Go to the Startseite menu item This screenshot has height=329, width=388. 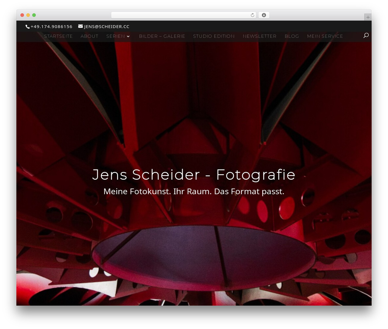59,36
